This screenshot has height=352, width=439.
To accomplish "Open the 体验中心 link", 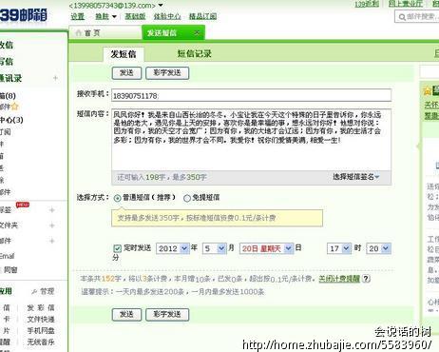I will (167, 16).
